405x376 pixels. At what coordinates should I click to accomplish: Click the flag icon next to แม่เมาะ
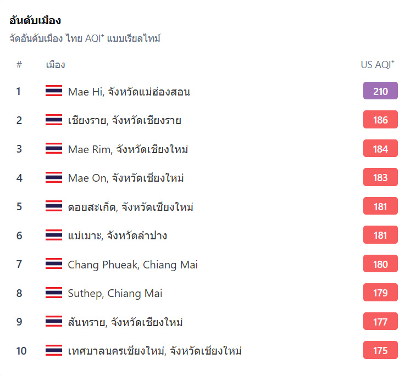click(54, 234)
